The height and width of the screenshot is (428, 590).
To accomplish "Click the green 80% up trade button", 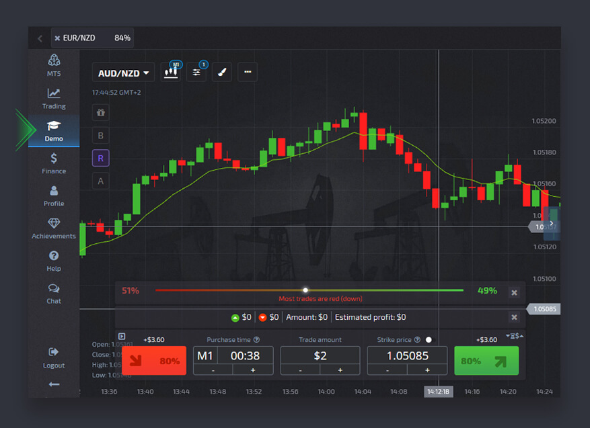I will pos(486,361).
